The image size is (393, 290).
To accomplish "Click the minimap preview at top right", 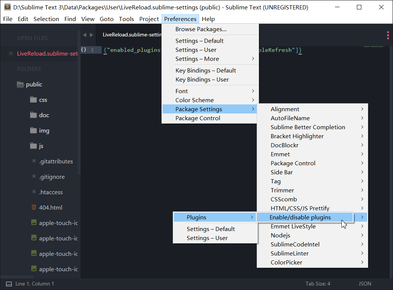I will pyautogui.click(x=373, y=47).
